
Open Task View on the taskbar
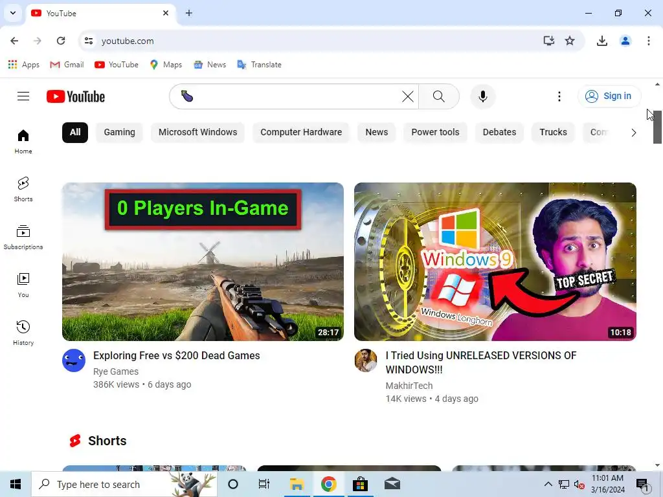click(x=264, y=484)
